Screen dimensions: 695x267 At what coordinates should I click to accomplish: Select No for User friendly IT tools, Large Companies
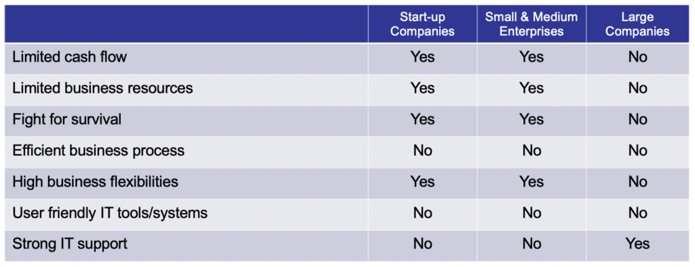pyautogui.click(x=638, y=213)
